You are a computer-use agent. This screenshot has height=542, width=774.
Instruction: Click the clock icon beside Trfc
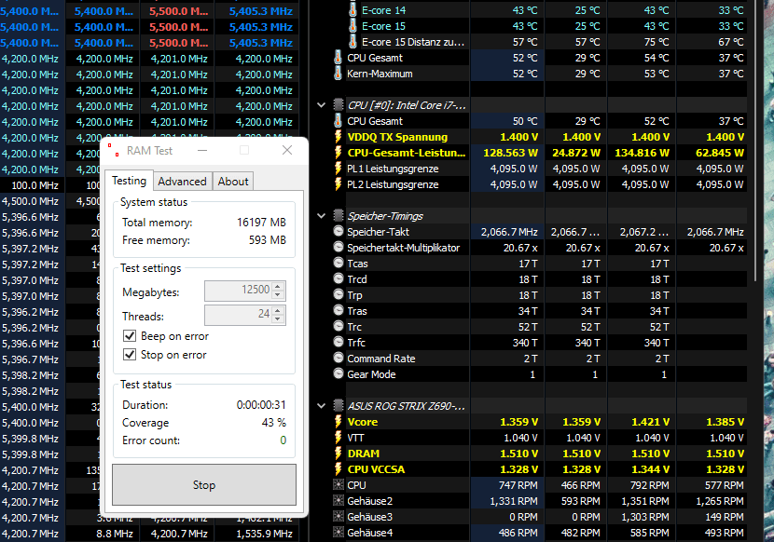[x=339, y=342]
